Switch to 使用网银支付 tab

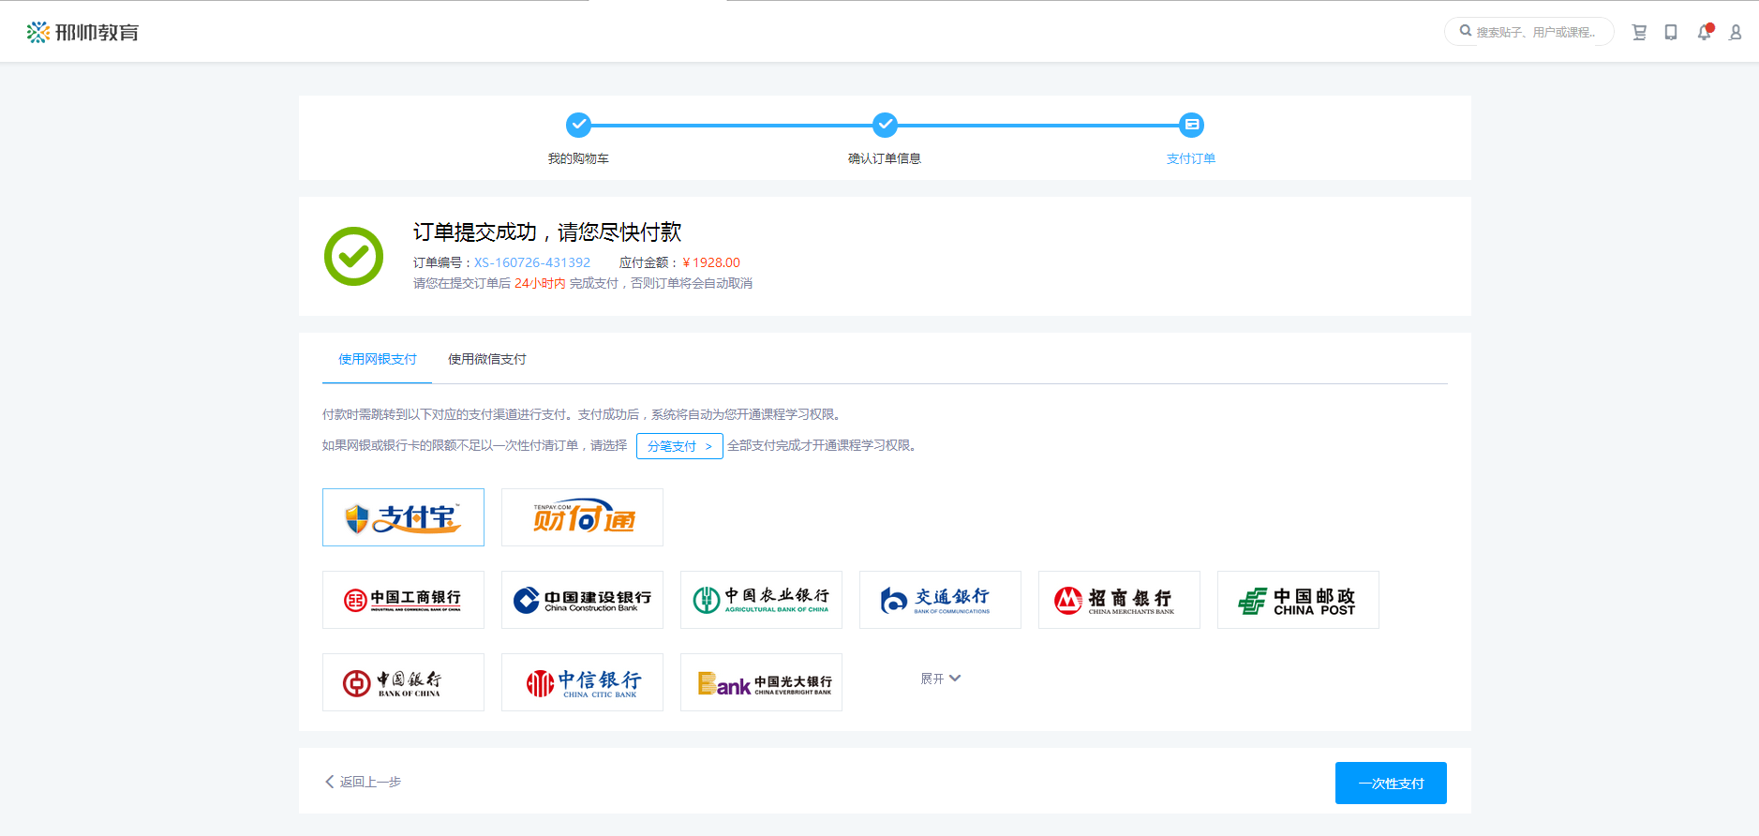click(377, 359)
